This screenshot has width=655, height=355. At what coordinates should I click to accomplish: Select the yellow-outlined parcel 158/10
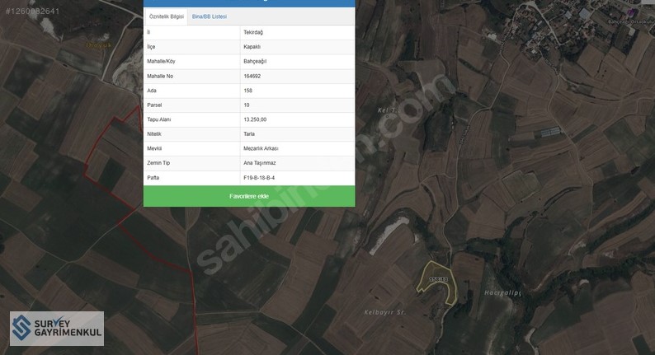438,284
